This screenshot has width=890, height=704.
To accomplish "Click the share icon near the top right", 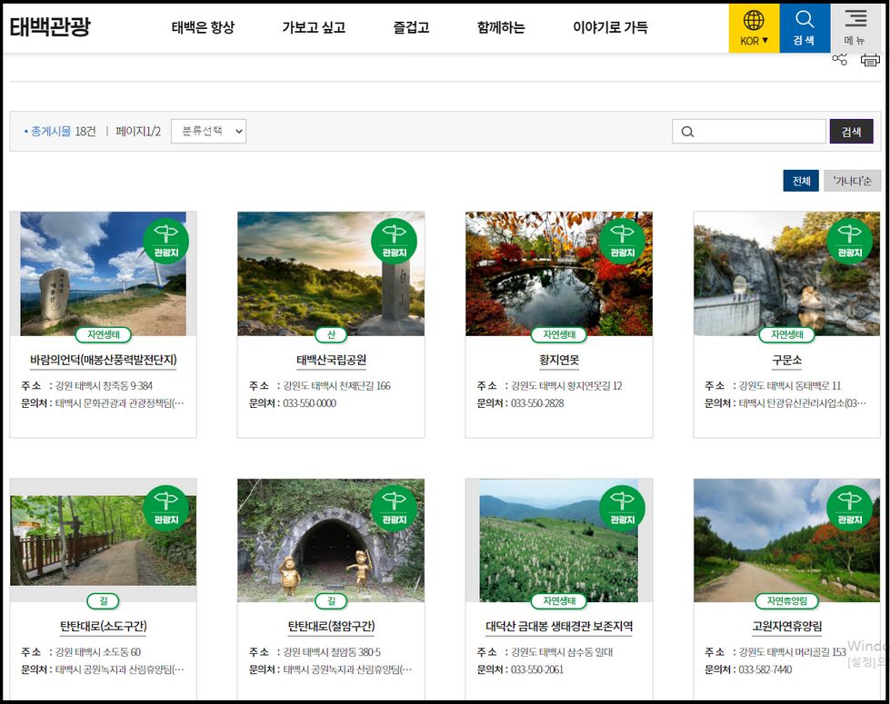I will click(x=839, y=60).
